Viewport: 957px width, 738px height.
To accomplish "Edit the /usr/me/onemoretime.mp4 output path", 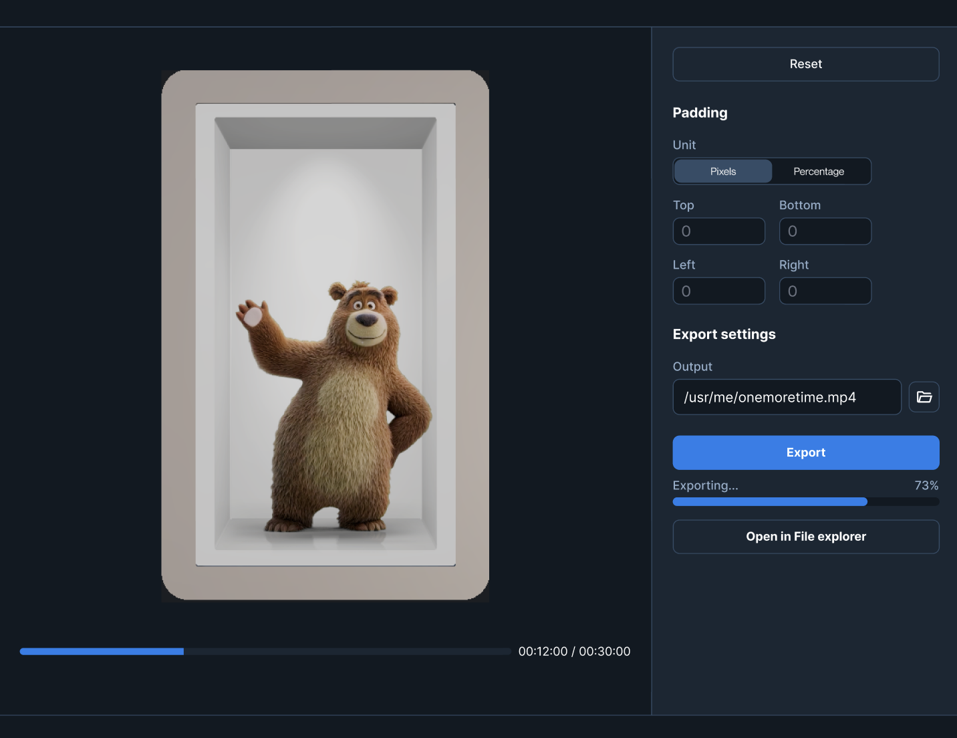I will [787, 396].
